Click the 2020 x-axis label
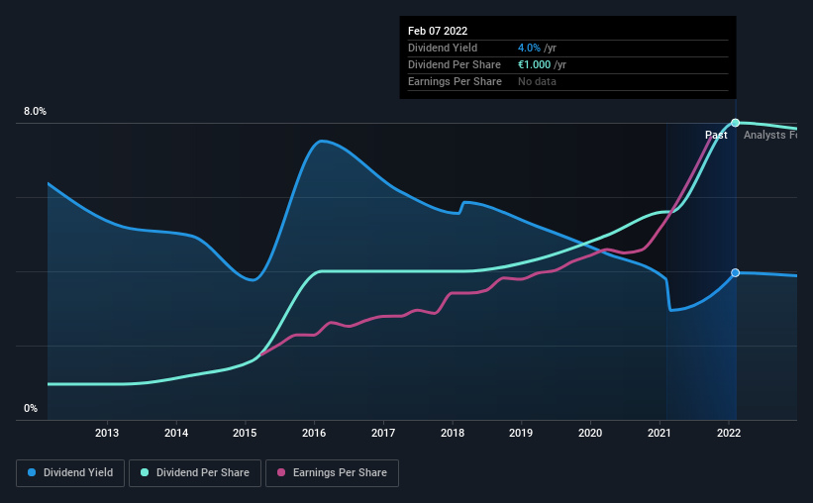 tap(590, 433)
